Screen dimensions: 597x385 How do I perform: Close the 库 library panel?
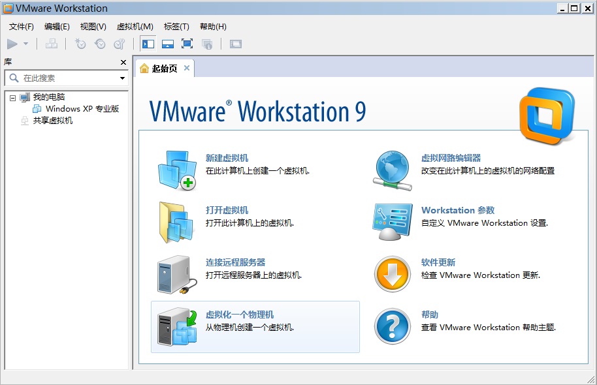123,62
